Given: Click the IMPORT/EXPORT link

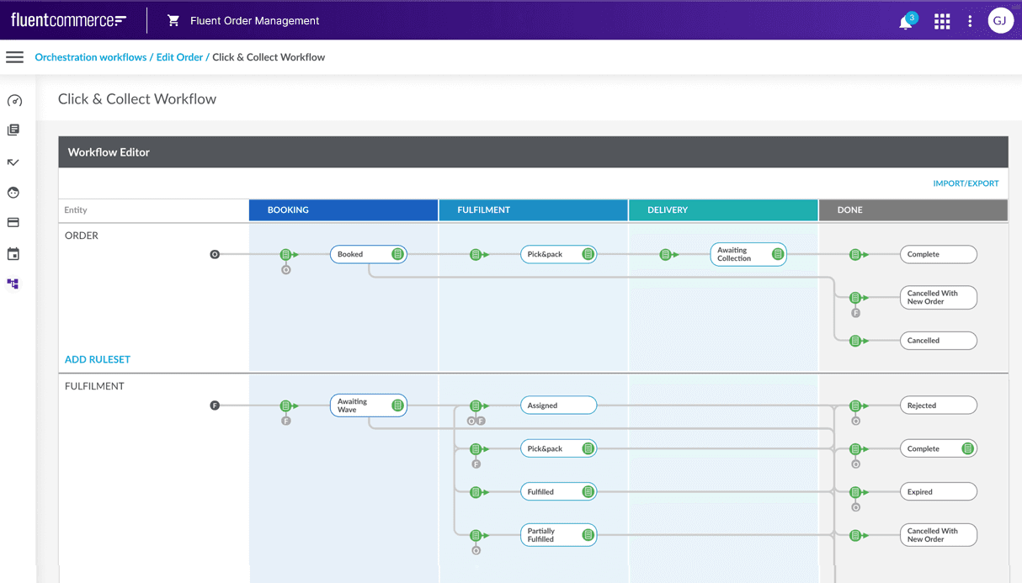Looking at the screenshot, I should click(x=966, y=183).
